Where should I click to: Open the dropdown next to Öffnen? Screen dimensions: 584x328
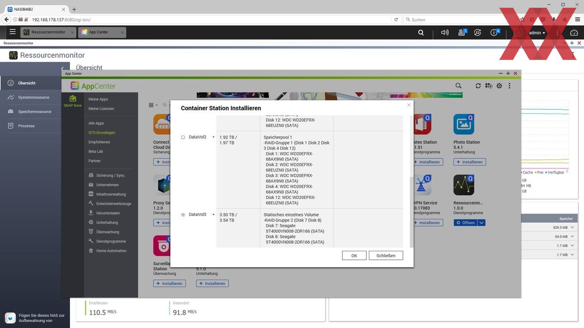click(481, 223)
